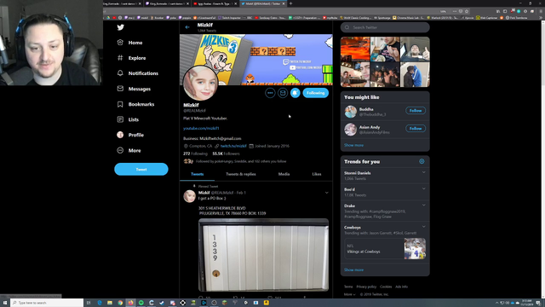The image size is (545, 307).
Task: Switch to the Tweets & replies tab
Action: tap(240, 174)
